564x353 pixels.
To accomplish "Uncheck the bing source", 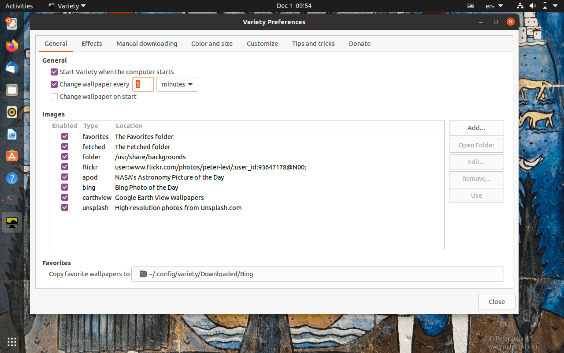I will [x=65, y=188].
